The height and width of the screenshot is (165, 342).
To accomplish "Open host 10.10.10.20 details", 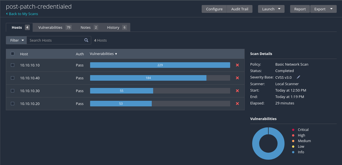I will point(30,104).
